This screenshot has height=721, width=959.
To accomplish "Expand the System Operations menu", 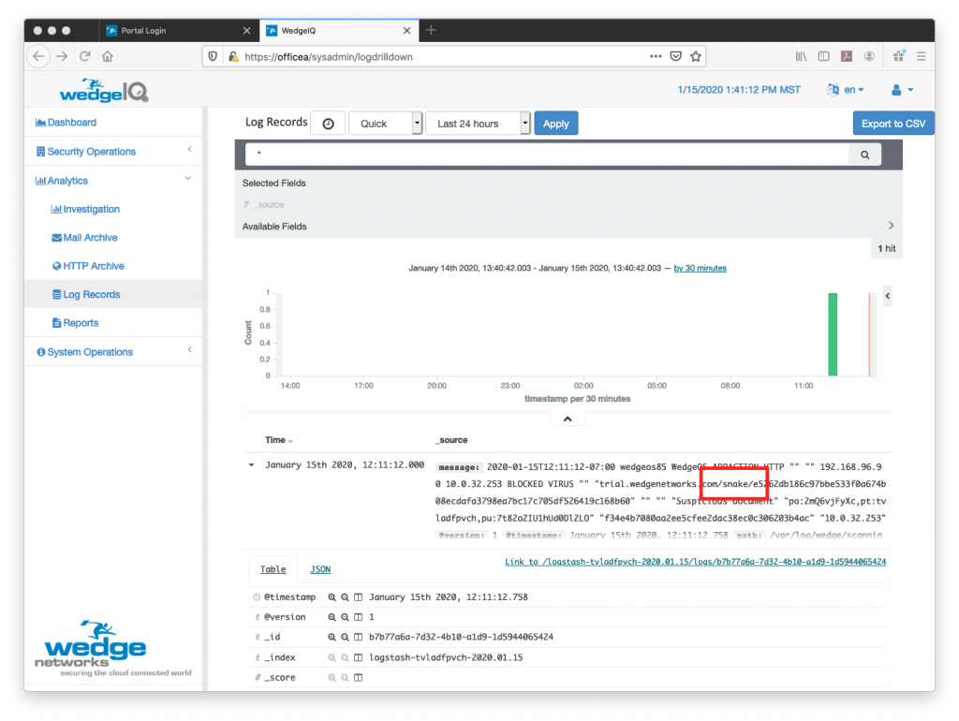I will point(113,352).
